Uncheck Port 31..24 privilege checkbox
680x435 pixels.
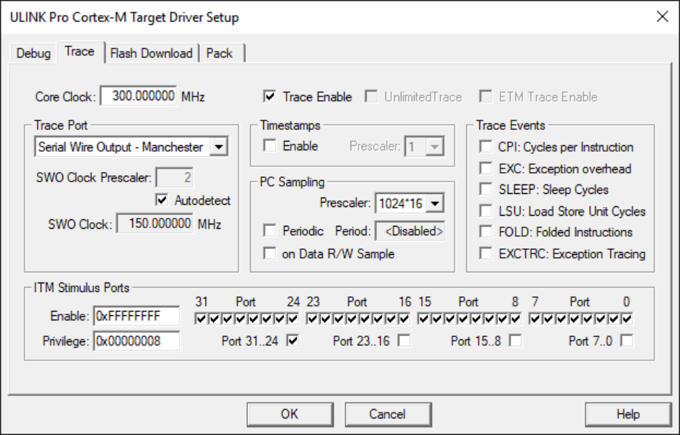293,341
